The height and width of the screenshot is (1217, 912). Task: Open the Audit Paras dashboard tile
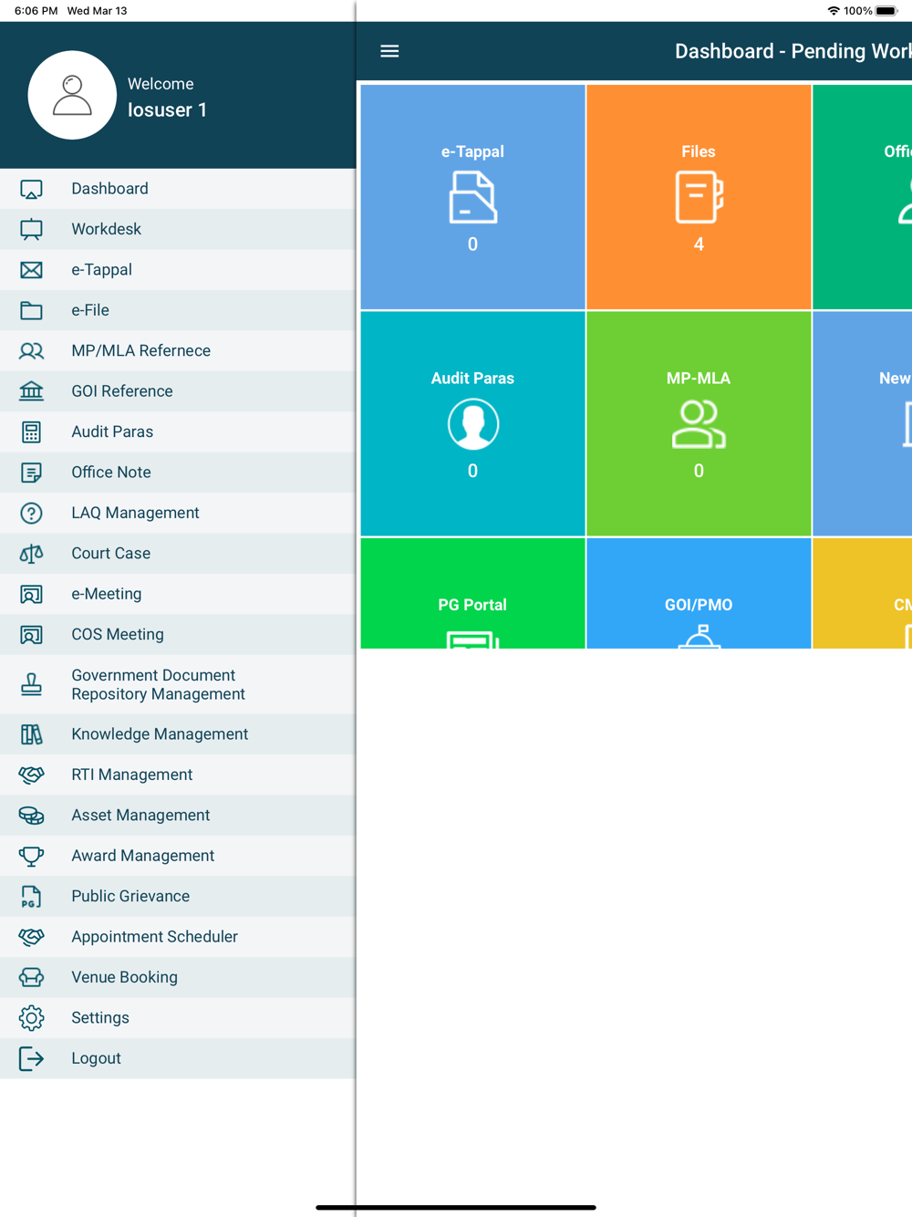coord(472,423)
